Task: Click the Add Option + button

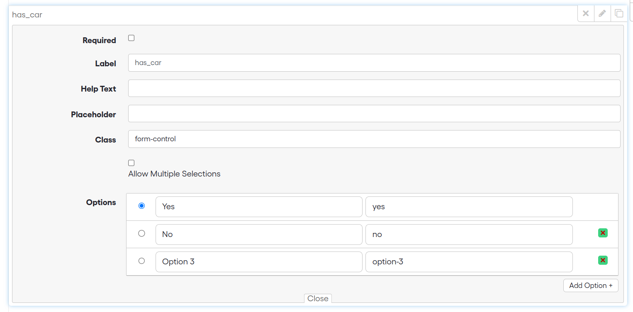Action: pos(590,285)
